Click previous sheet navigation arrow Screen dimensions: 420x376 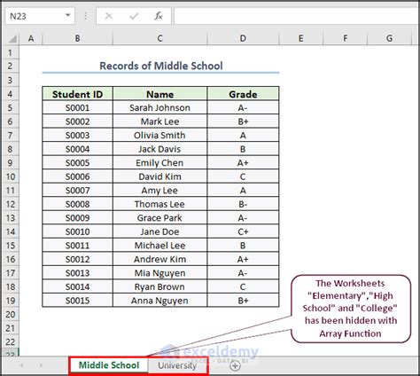(21, 365)
